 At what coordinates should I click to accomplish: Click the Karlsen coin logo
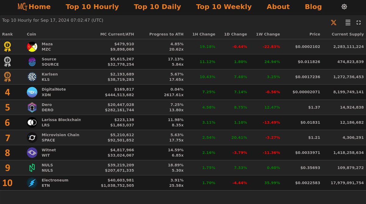32,77
